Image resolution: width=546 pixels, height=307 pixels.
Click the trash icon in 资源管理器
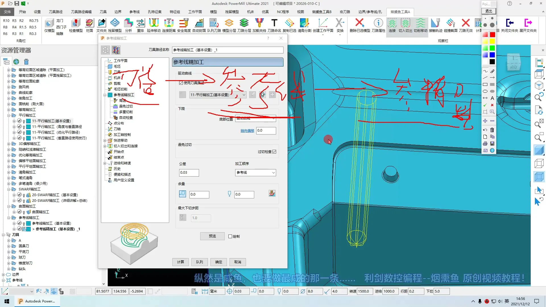[26, 62]
